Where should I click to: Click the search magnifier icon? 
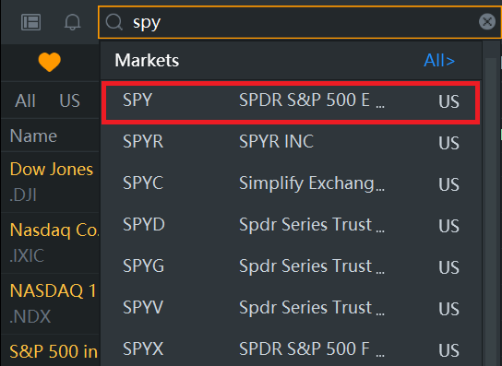click(x=114, y=22)
